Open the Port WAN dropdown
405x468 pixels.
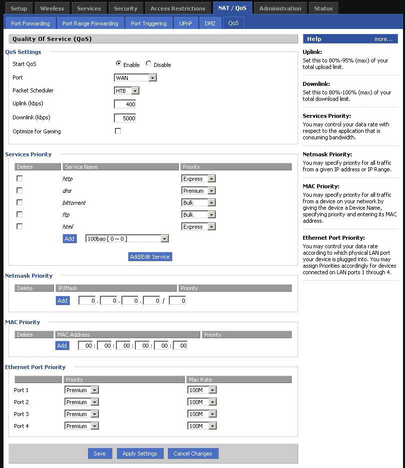point(135,78)
